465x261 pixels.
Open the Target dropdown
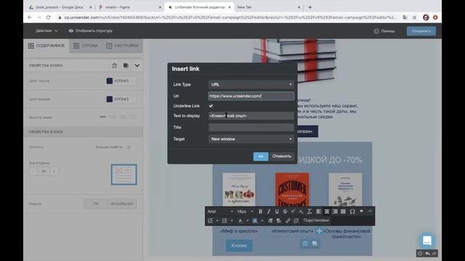pyautogui.click(x=251, y=138)
